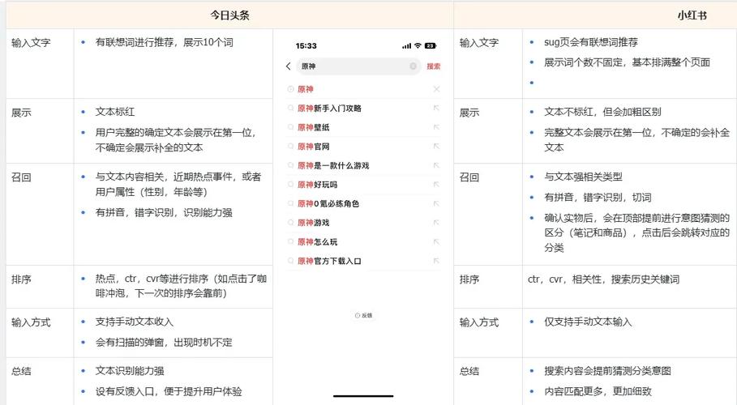Click the magnifier icon beside 原神是一款什么游戏
The height and width of the screenshot is (405, 737).
(290, 165)
